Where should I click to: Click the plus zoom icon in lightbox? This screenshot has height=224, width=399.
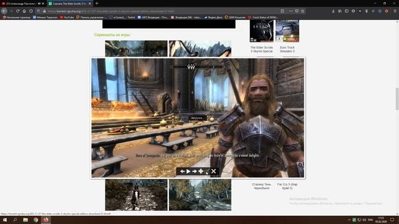(201, 172)
